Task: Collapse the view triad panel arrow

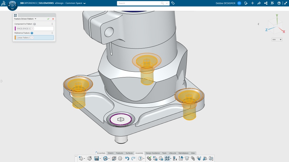Action: pos(258,24)
